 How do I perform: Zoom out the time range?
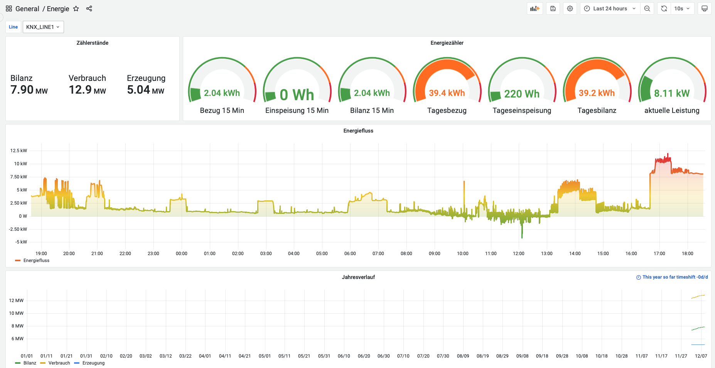tap(647, 8)
